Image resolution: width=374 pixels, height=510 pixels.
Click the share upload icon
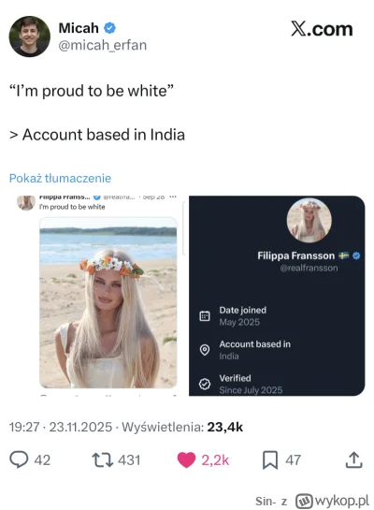(x=353, y=459)
